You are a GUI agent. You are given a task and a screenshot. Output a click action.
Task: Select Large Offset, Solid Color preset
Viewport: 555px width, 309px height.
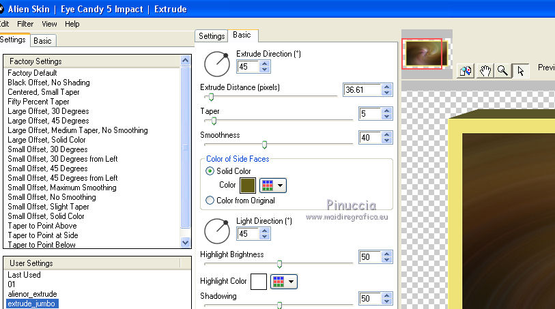pos(46,140)
